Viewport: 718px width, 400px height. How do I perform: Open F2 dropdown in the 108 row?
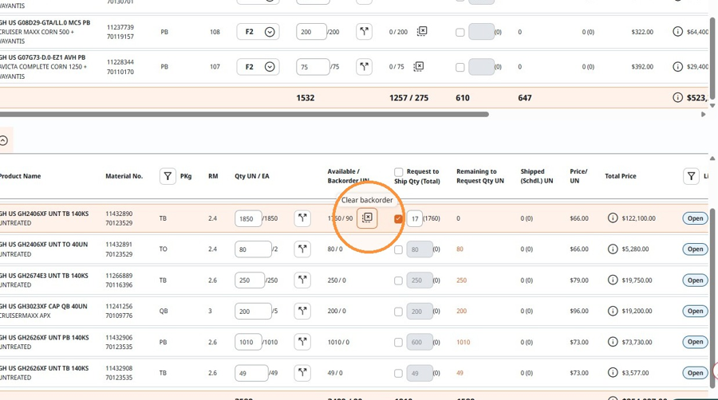click(258, 32)
